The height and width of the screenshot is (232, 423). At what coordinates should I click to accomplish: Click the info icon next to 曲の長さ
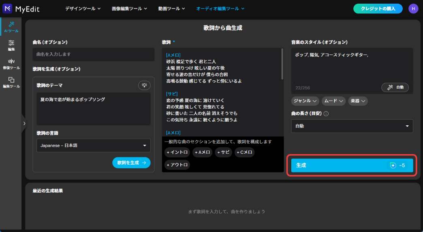pos(326,114)
